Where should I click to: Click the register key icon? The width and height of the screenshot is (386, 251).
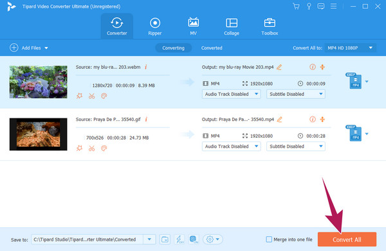[309, 6]
